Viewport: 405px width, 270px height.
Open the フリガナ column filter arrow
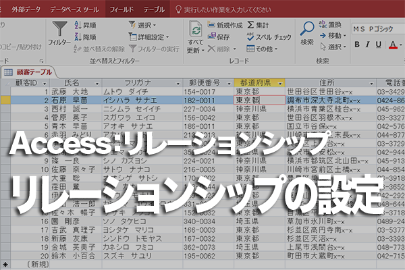178,84
